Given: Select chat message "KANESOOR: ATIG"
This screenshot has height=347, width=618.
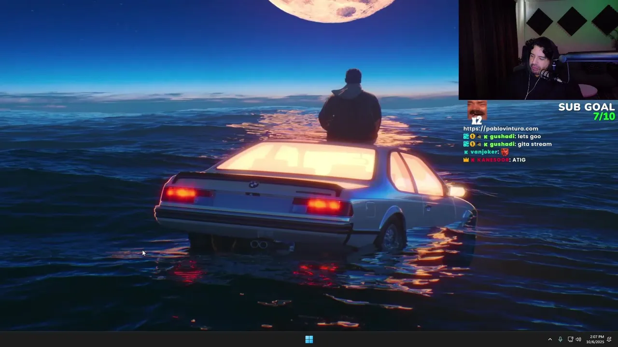Looking at the screenshot, I should (x=494, y=160).
